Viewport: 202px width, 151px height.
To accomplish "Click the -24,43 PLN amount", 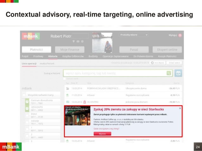I will pyautogui.click(x=174, y=88).
